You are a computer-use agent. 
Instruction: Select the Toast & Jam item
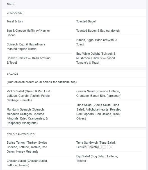coord(15,21)
